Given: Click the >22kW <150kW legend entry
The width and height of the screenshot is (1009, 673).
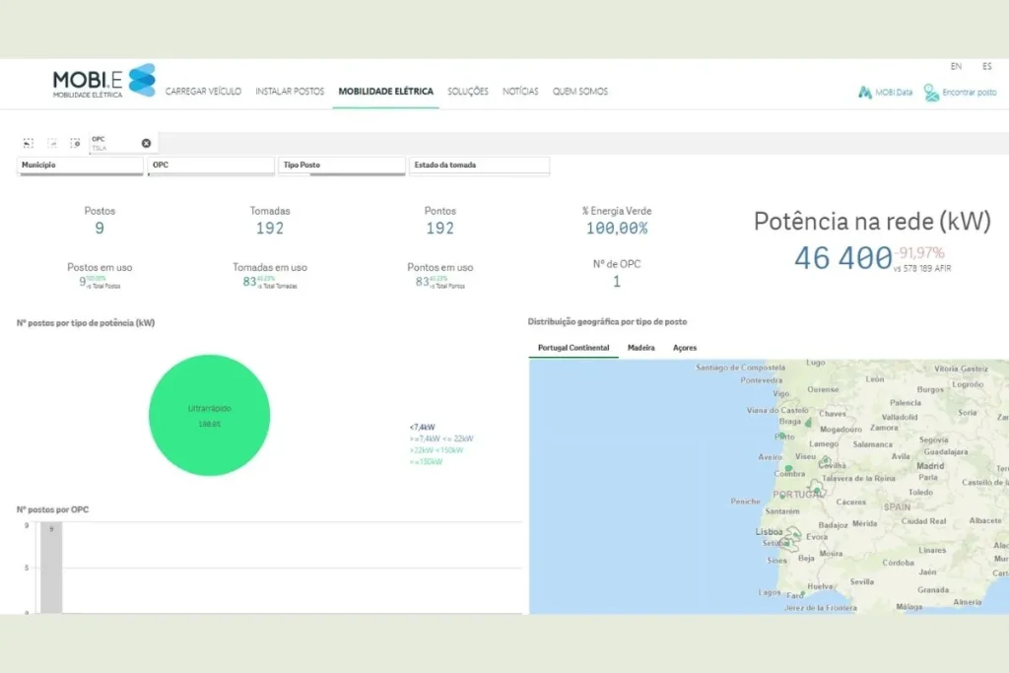Looking at the screenshot, I should 437,450.
